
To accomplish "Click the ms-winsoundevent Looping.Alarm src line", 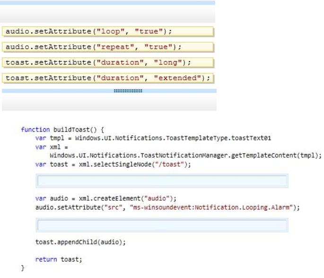I will [x=167, y=207].
